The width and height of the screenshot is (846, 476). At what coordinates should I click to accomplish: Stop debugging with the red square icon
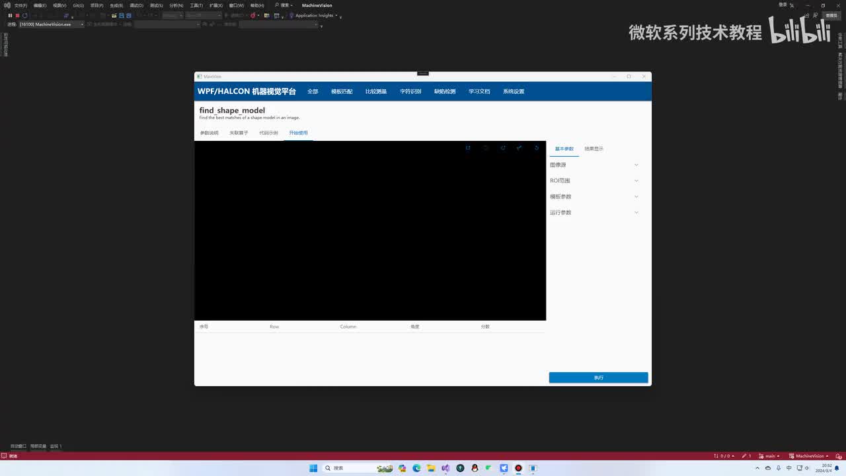click(17, 15)
